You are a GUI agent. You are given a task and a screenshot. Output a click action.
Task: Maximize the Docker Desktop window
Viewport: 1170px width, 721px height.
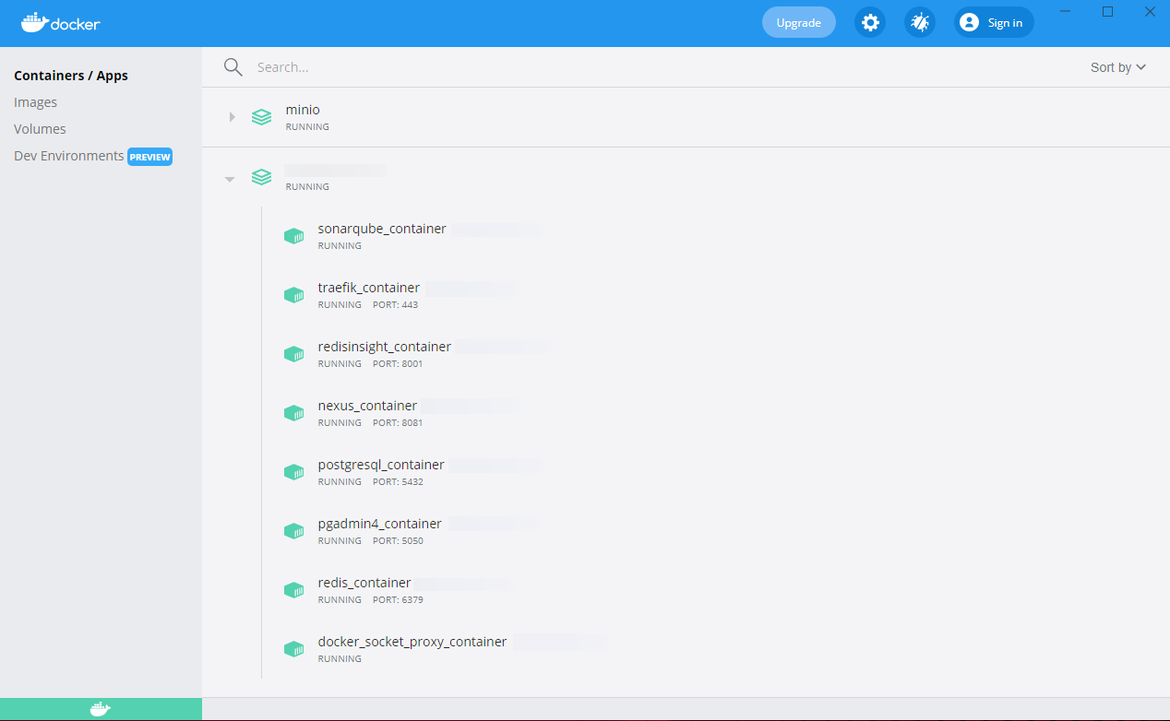[x=1108, y=11]
